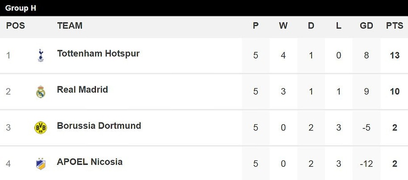Click the L column header
This screenshot has height=180, width=408.
[x=339, y=25]
